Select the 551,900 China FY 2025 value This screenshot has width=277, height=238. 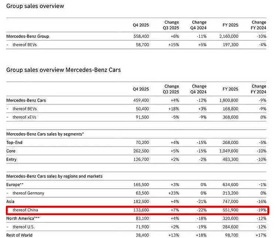coord(229,210)
